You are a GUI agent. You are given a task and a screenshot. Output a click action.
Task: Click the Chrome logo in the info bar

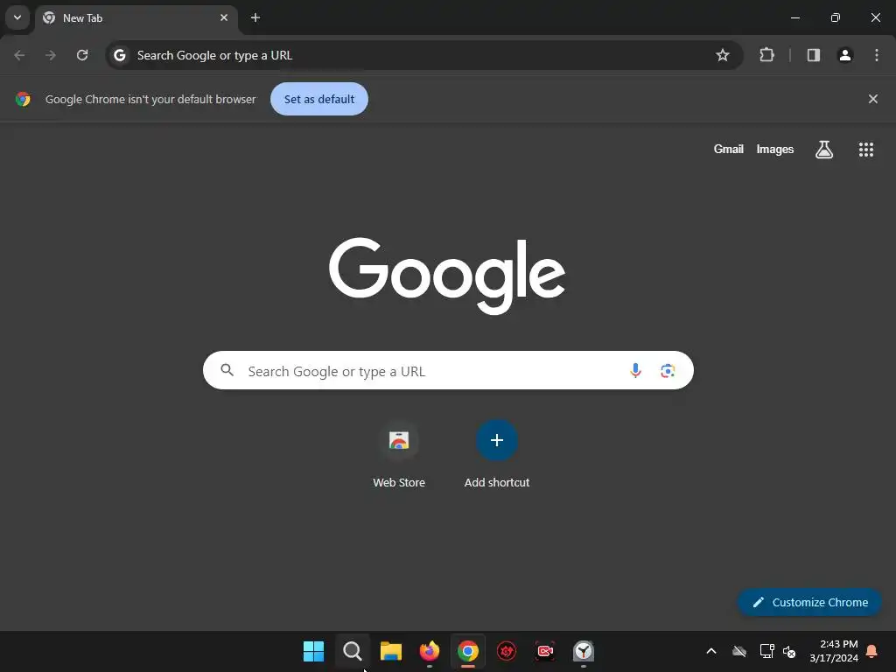pyautogui.click(x=23, y=99)
